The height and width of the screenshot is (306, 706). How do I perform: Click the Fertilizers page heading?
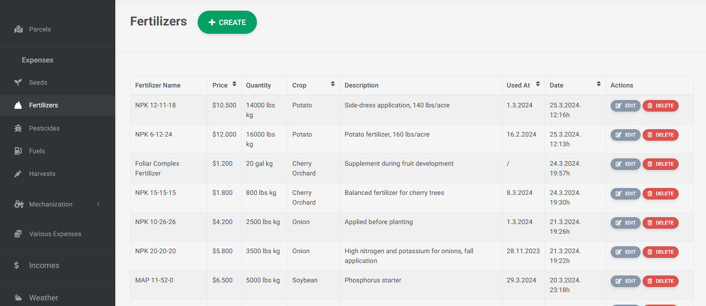[x=158, y=21]
